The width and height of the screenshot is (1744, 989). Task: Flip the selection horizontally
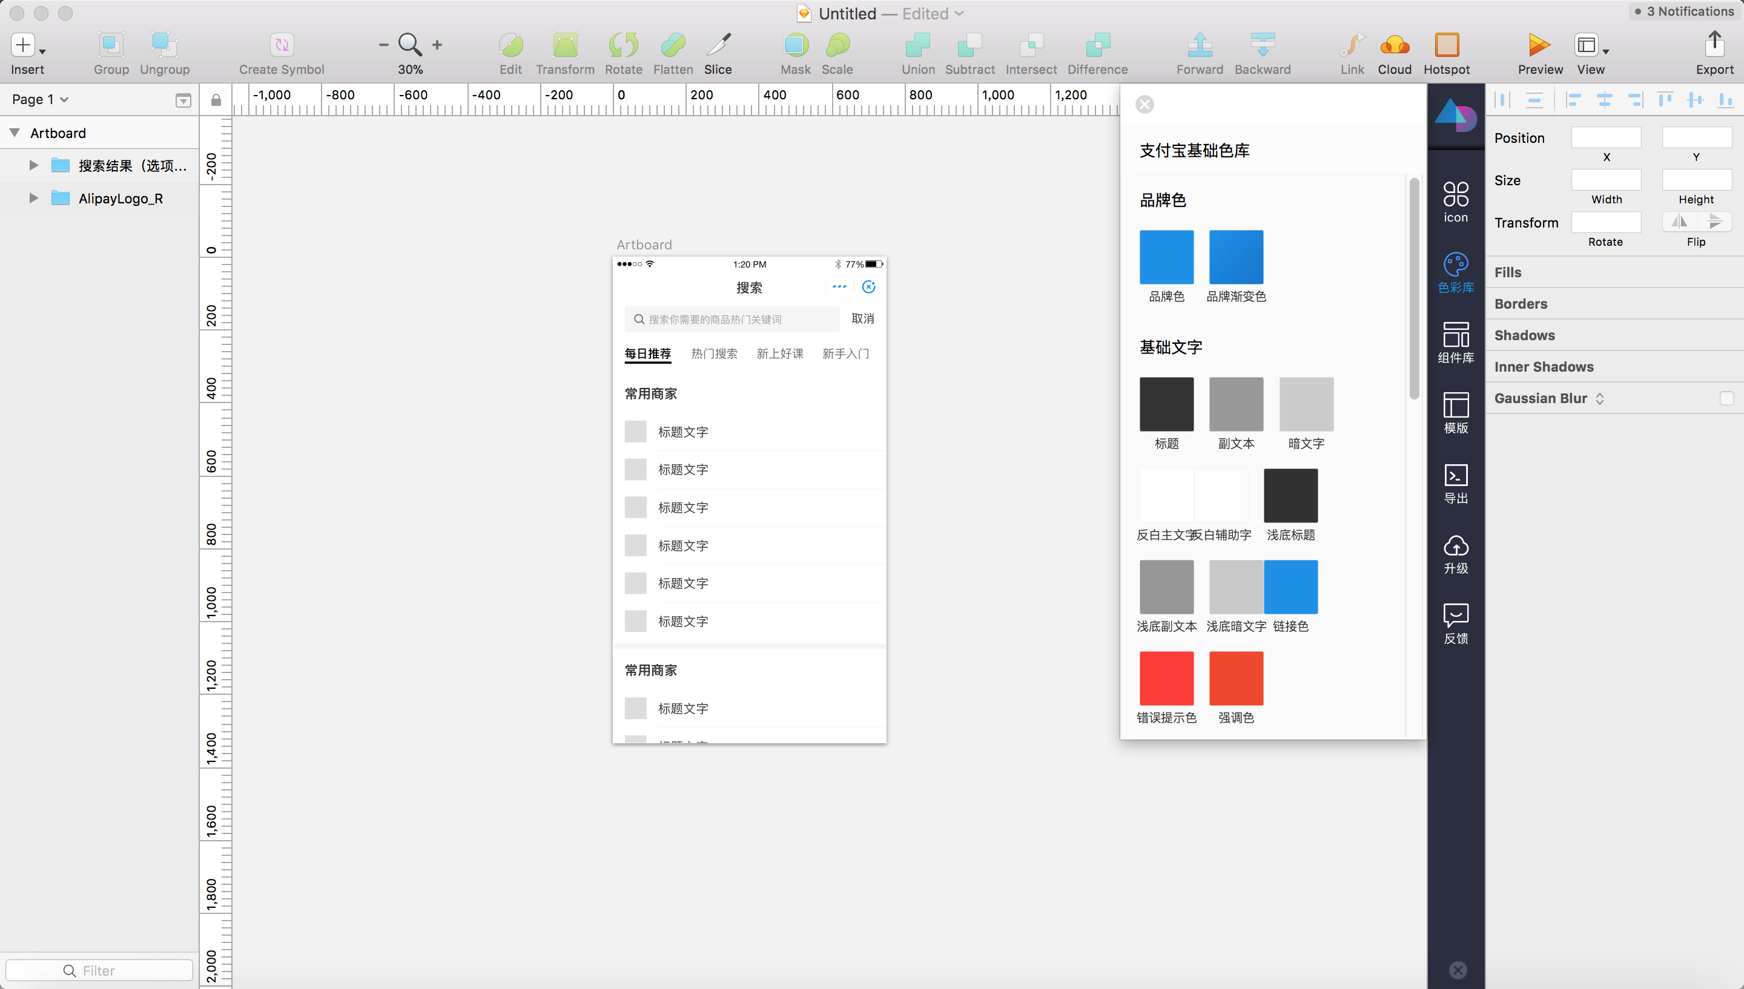point(1679,222)
